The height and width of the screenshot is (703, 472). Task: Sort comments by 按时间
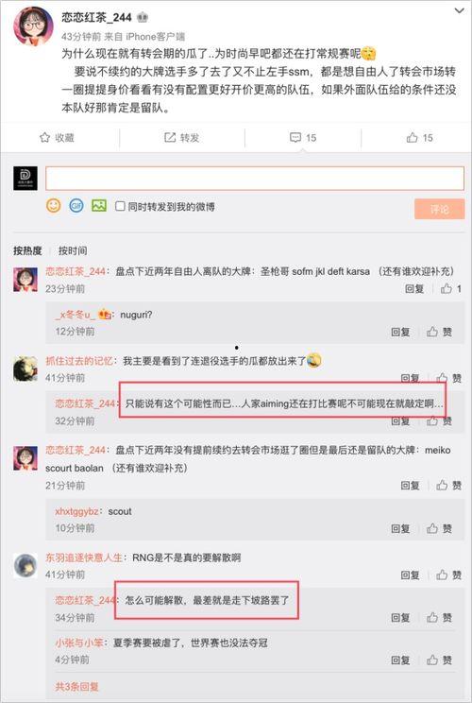(73, 250)
